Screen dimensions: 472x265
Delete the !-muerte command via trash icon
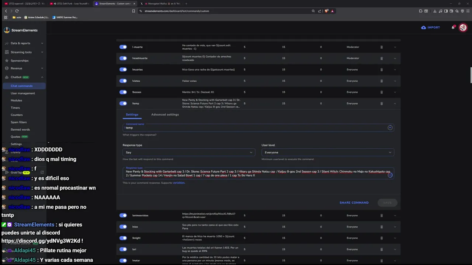pyautogui.click(x=382, y=47)
